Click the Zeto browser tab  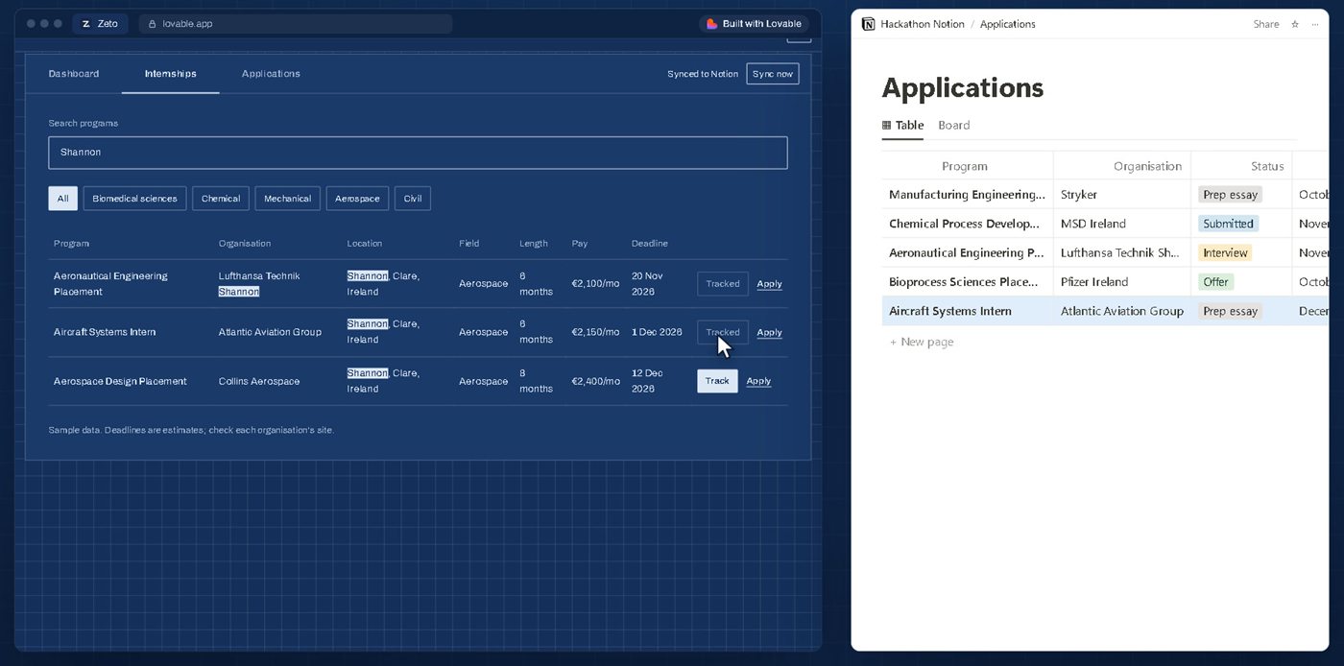(100, 23)
